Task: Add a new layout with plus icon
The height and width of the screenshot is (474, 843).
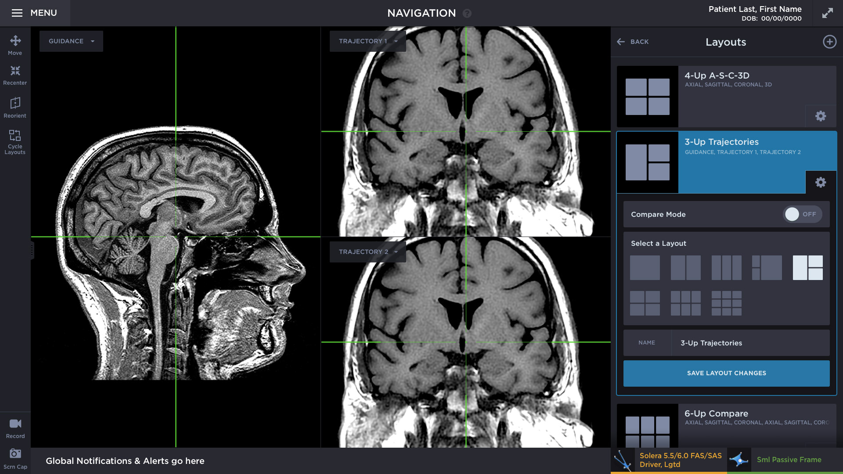Action: point(829,42)
